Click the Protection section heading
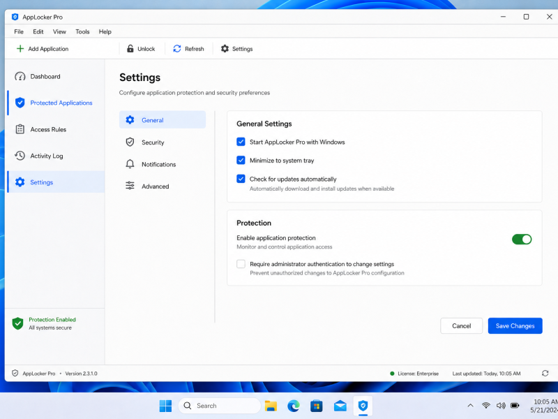Image resolution: width=558 pixels, height=419 pixels. point(254,223)
